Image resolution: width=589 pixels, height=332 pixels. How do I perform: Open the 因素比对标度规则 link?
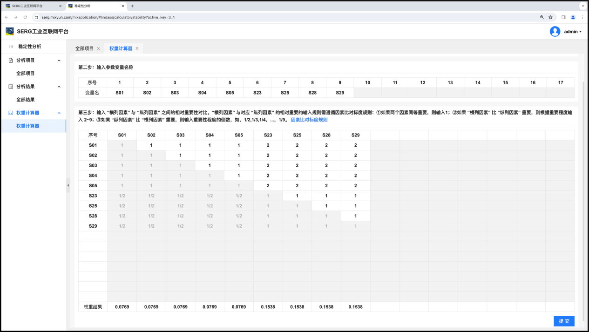click(309, 120)
